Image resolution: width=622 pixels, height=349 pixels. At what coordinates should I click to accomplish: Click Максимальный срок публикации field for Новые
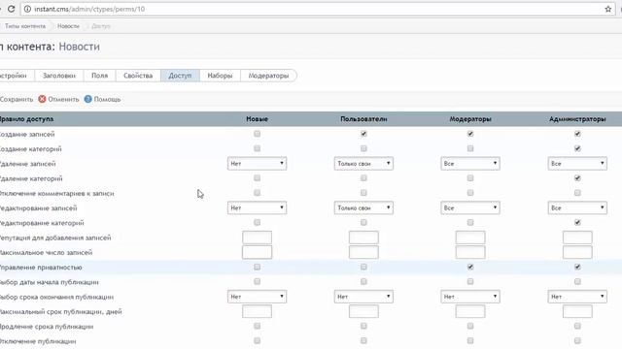(257, 311)
